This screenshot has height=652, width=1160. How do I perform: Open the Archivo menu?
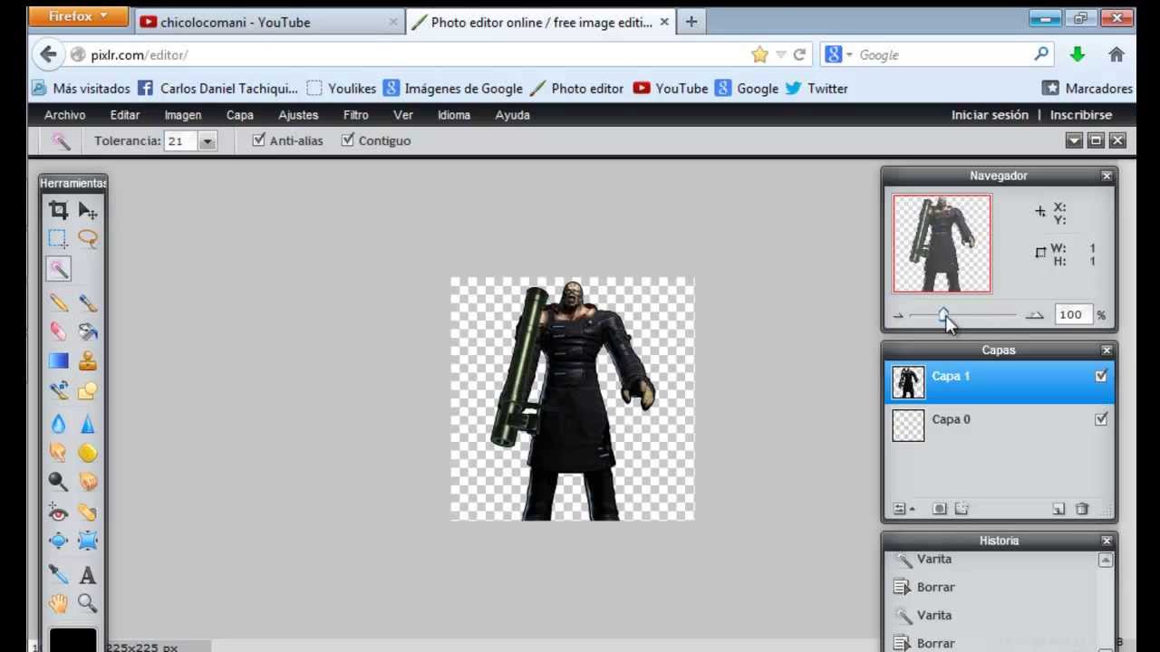[x=65, y=115]
